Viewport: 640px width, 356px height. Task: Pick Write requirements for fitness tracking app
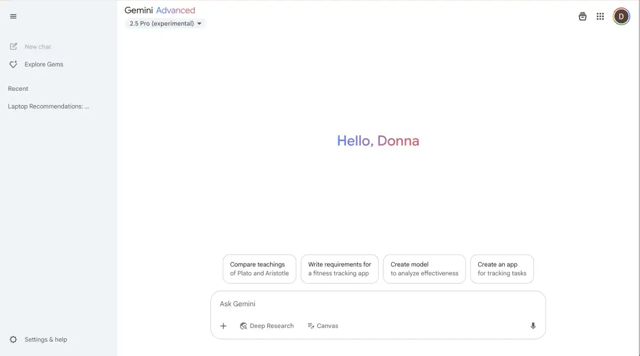(339, 269)
